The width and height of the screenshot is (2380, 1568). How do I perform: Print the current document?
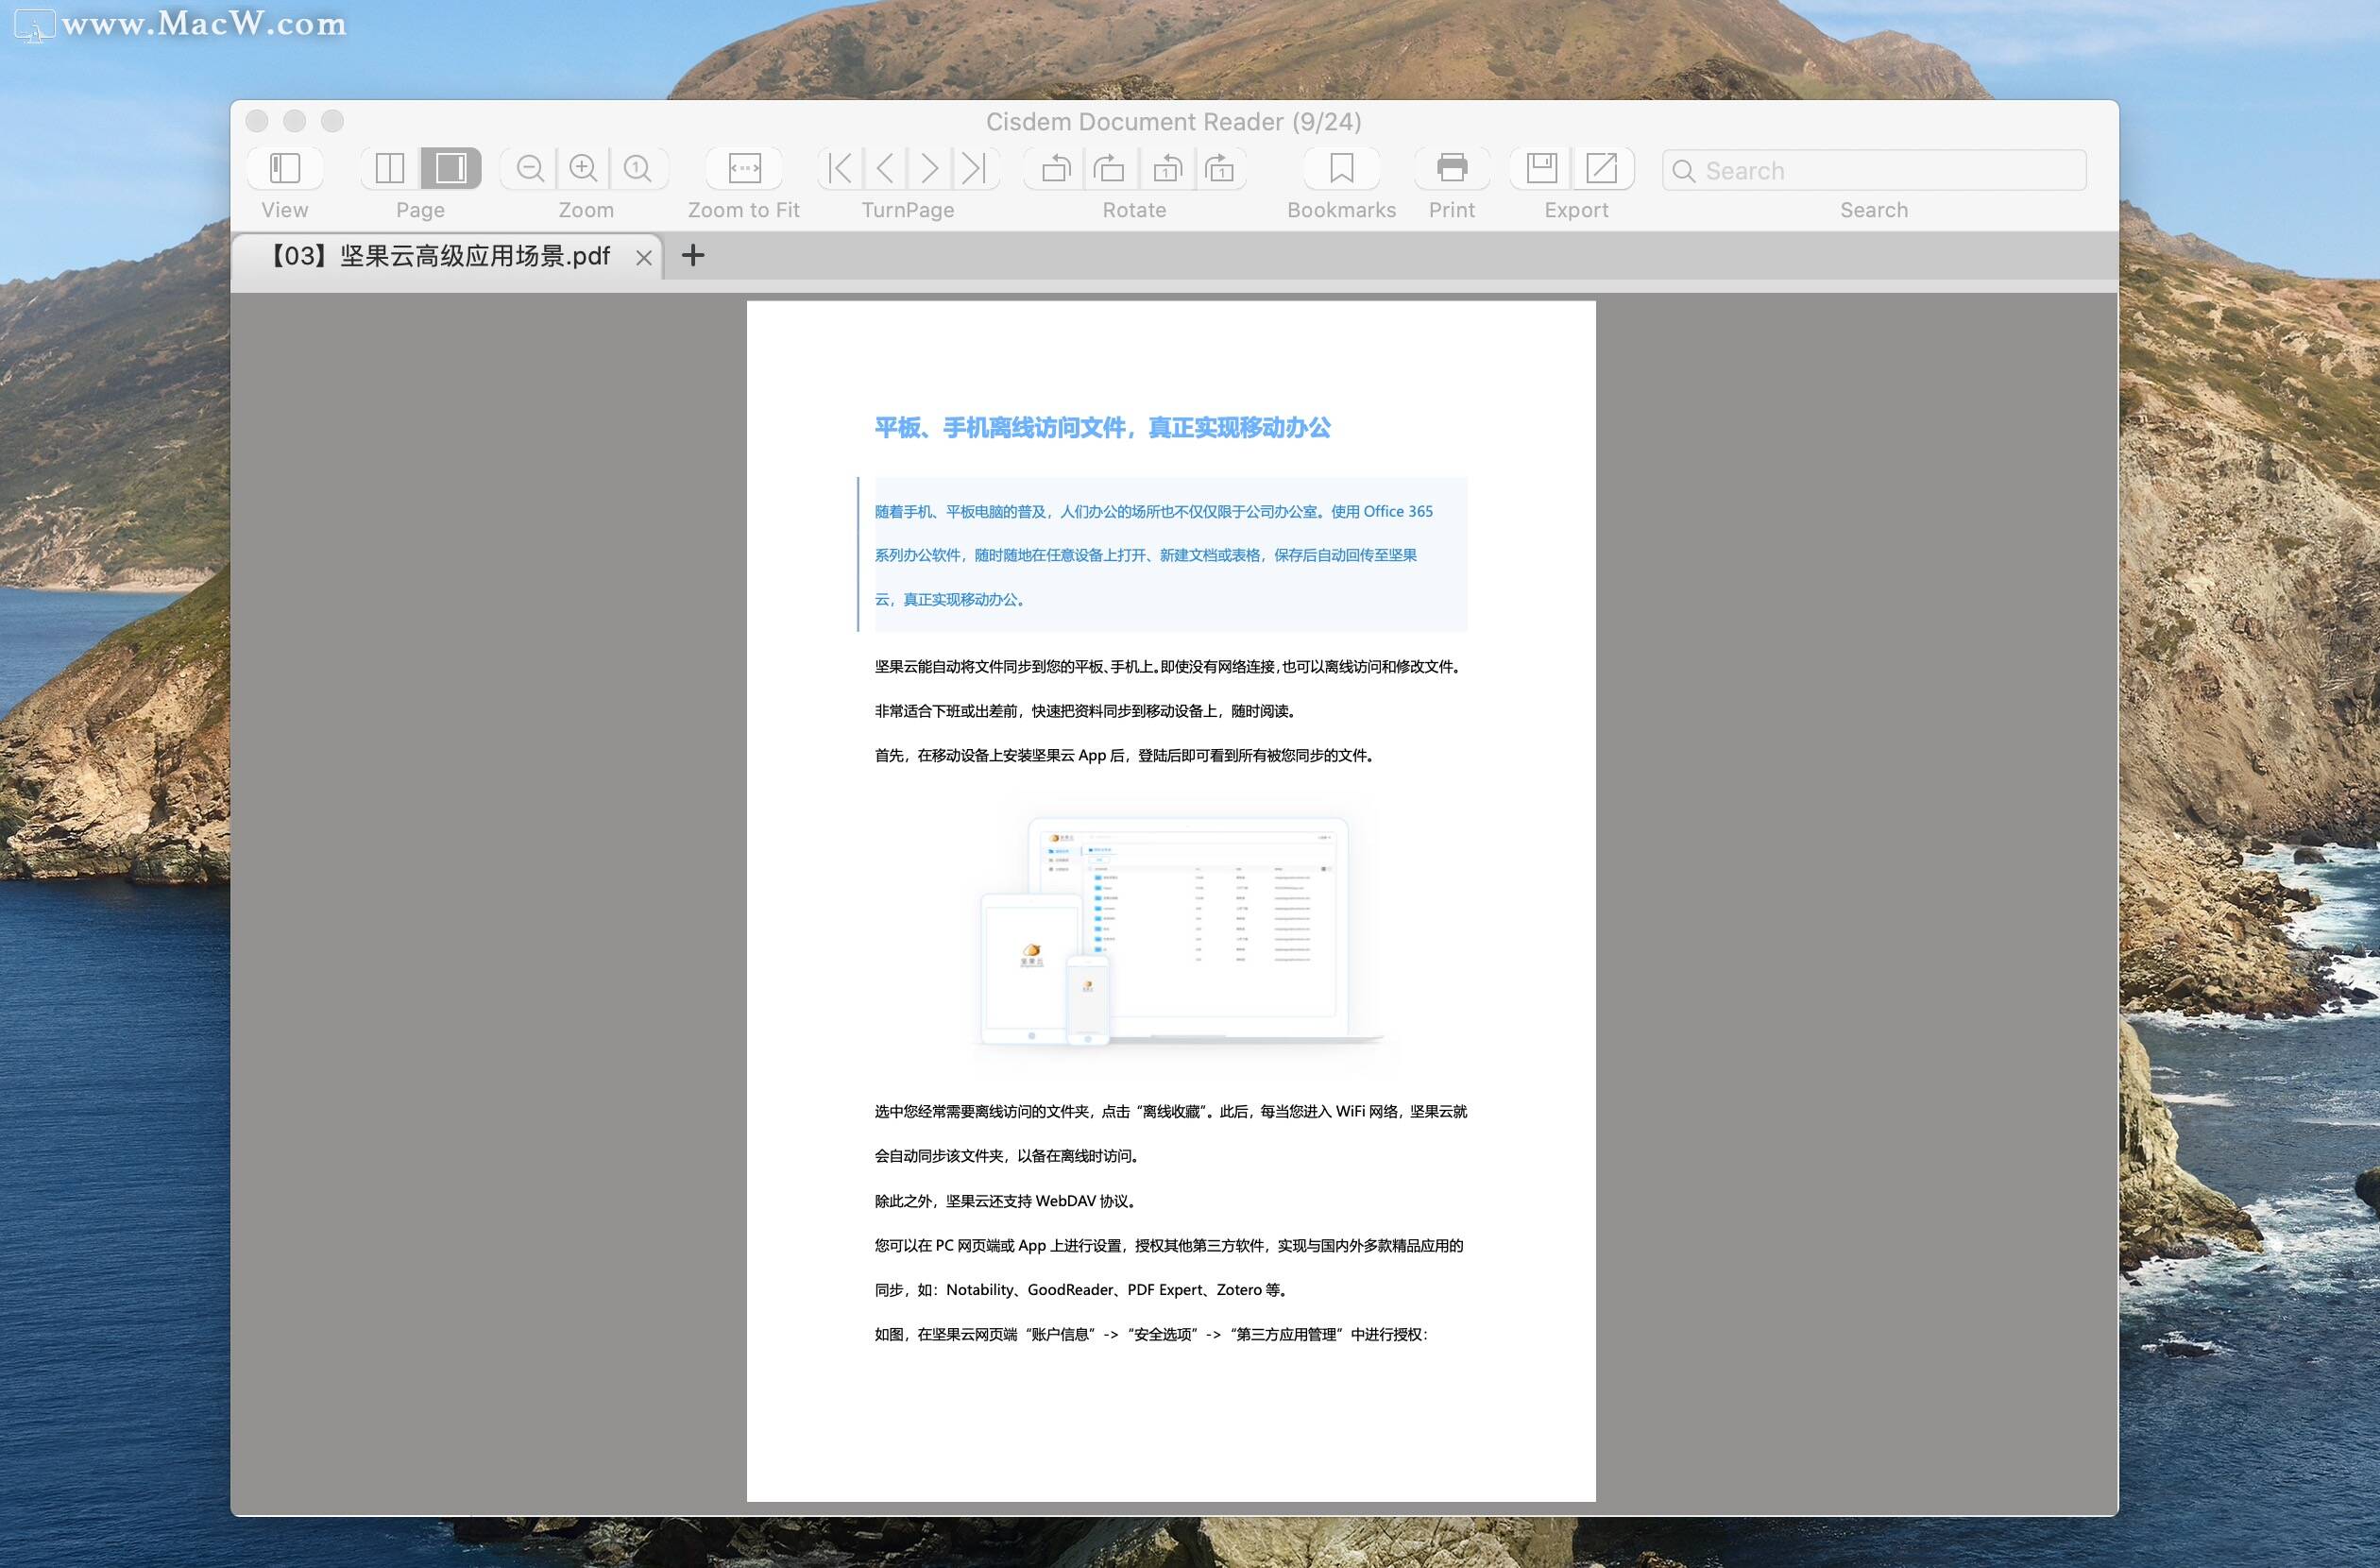1452,168
